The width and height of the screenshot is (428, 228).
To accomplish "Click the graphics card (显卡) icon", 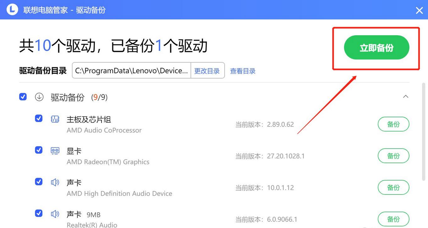I will [55, 151].
